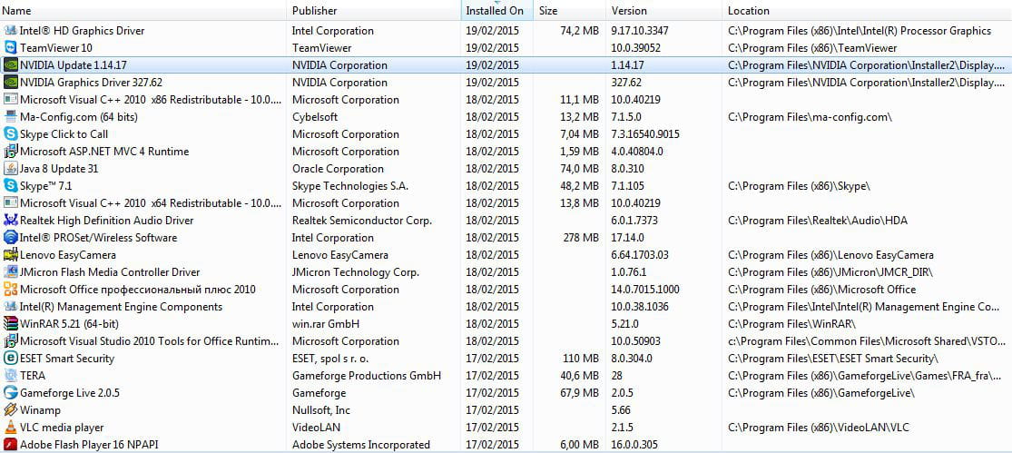
Task: Click the Gameforge Live 2.0.5 icon
Action: (x=10, y=392)
